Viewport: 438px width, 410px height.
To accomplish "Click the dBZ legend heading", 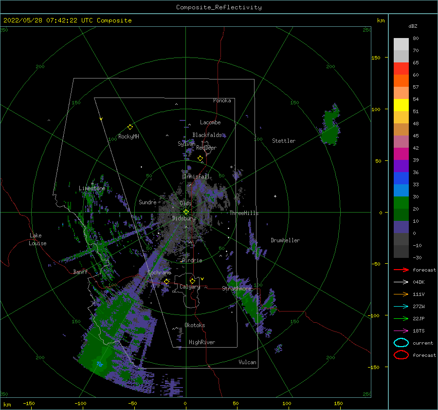I will click(x=413, y=26).
